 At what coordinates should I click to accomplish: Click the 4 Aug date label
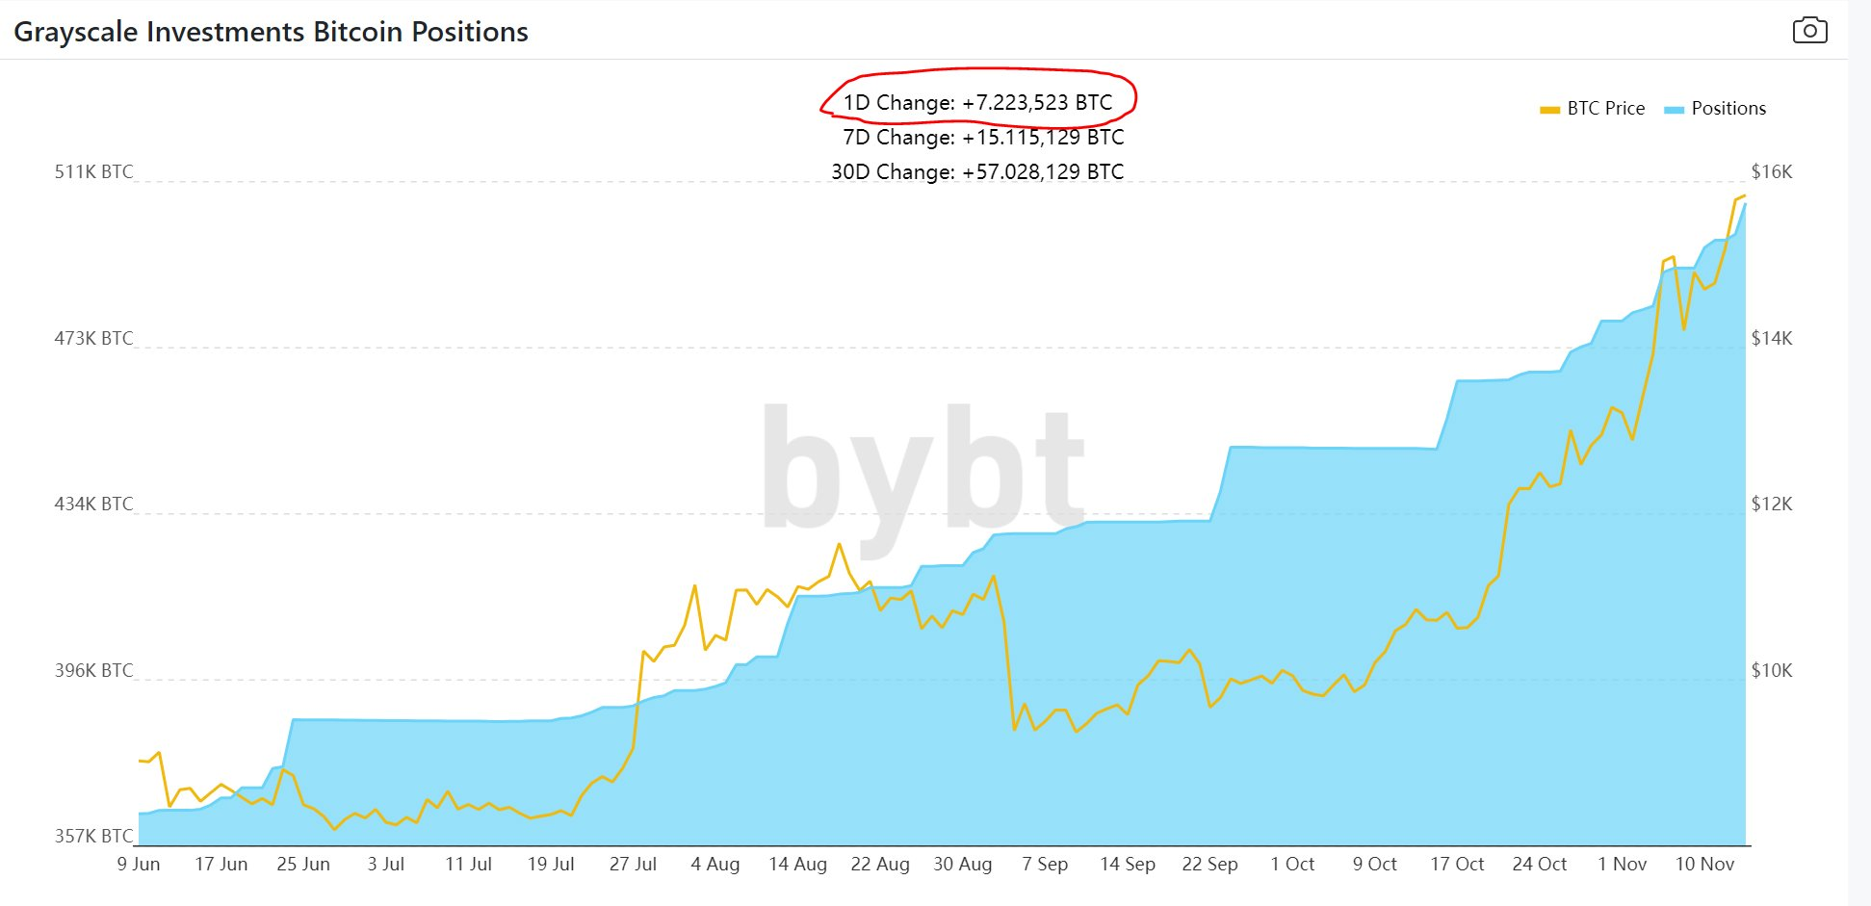tap(715, 864)
